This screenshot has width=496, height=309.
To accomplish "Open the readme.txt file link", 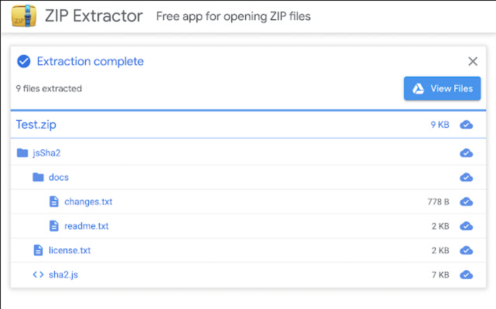I will pos(87,226).
